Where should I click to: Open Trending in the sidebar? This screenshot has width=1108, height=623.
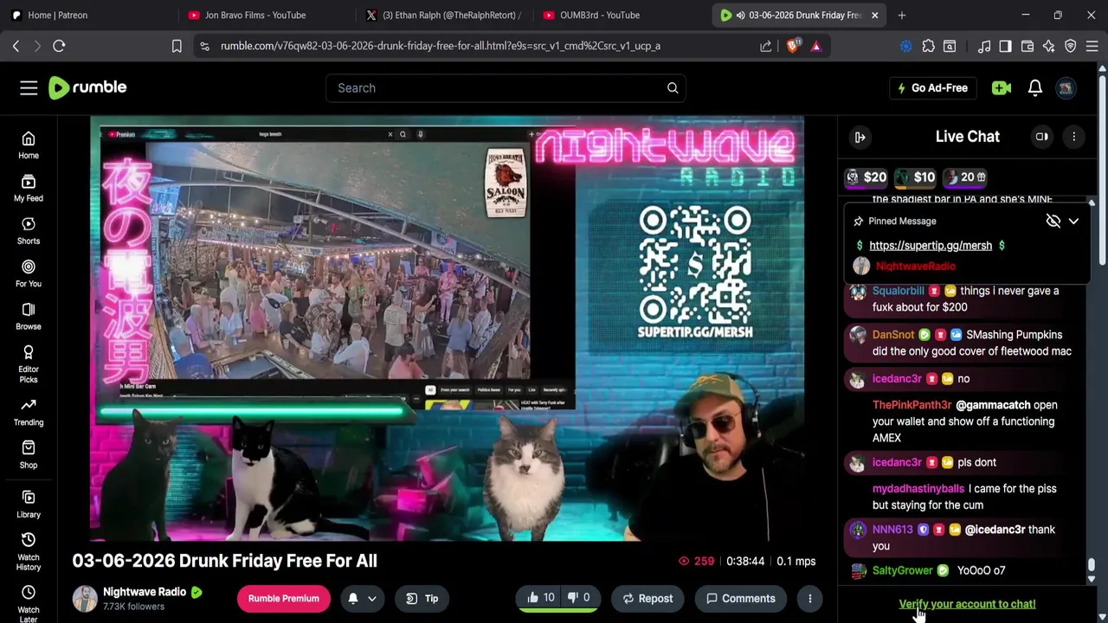coord(29,412)
